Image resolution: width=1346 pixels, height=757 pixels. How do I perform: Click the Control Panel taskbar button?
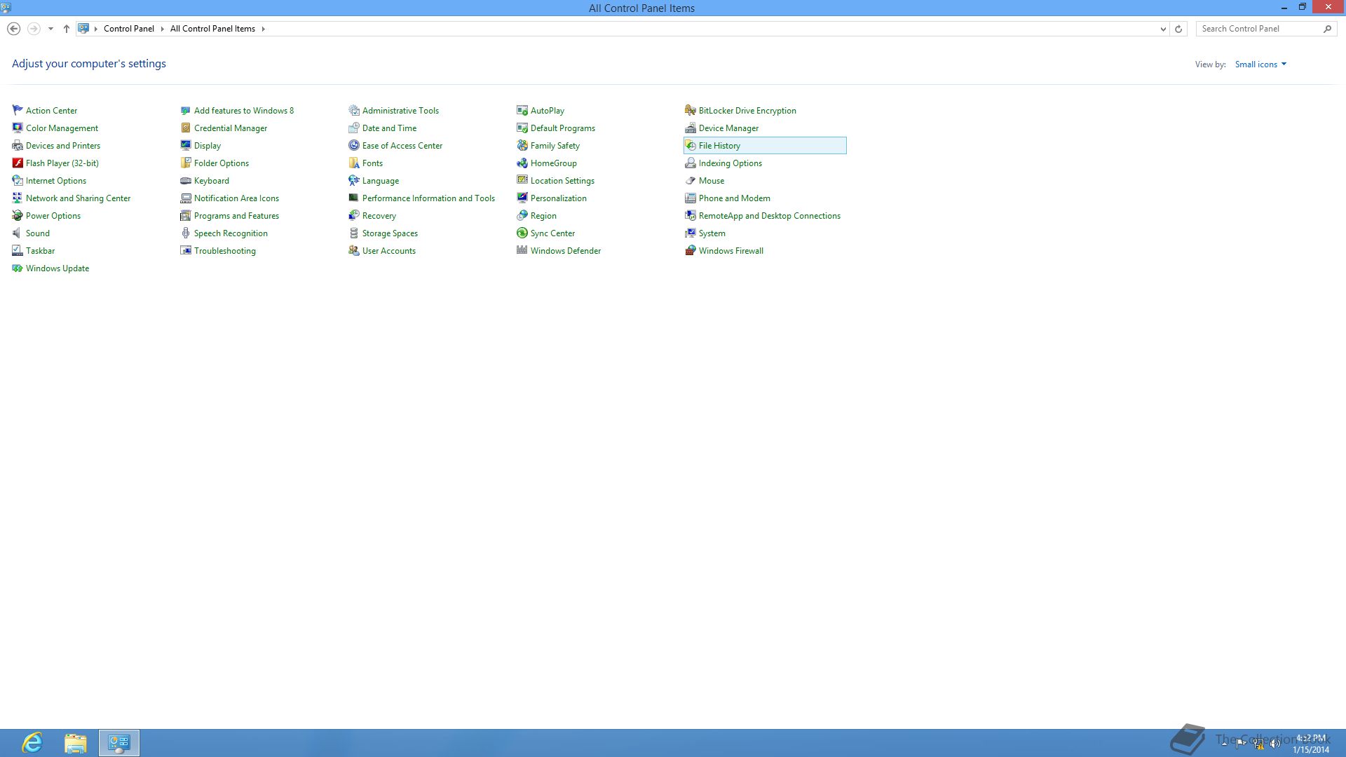coord(119,743)
